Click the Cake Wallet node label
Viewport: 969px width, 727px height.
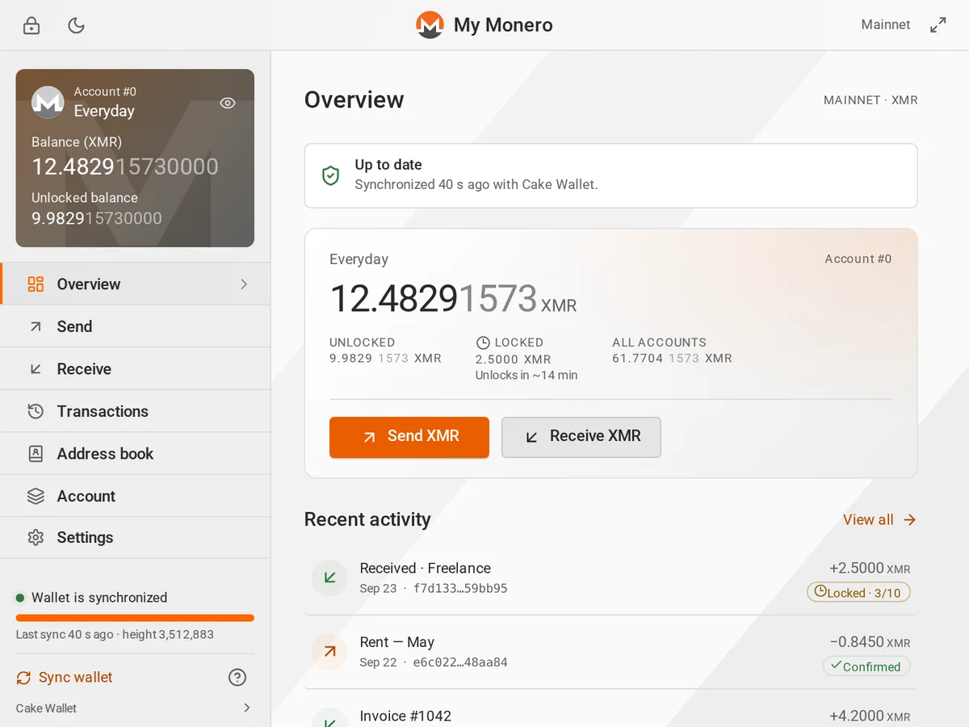pyautogui.click(x=46, y=708)
